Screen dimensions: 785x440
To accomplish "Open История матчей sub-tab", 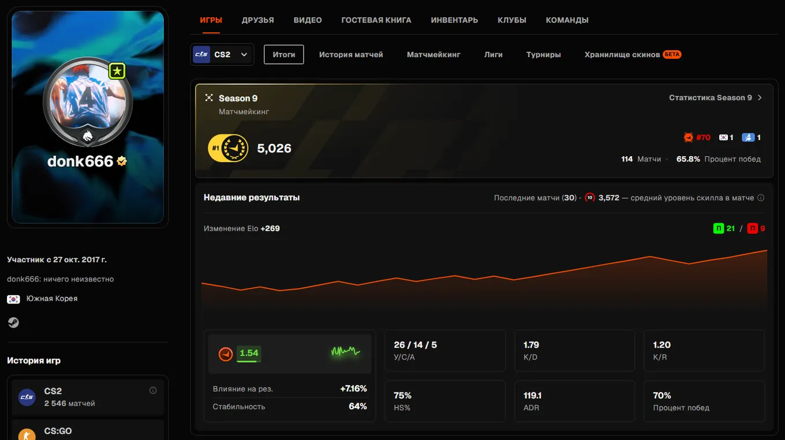I will [351, 54].
